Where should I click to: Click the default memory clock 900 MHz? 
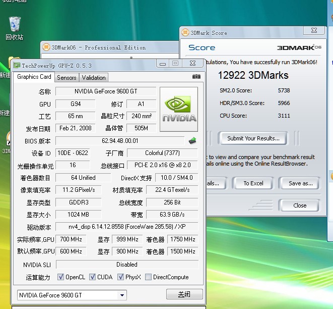[127, 251]
